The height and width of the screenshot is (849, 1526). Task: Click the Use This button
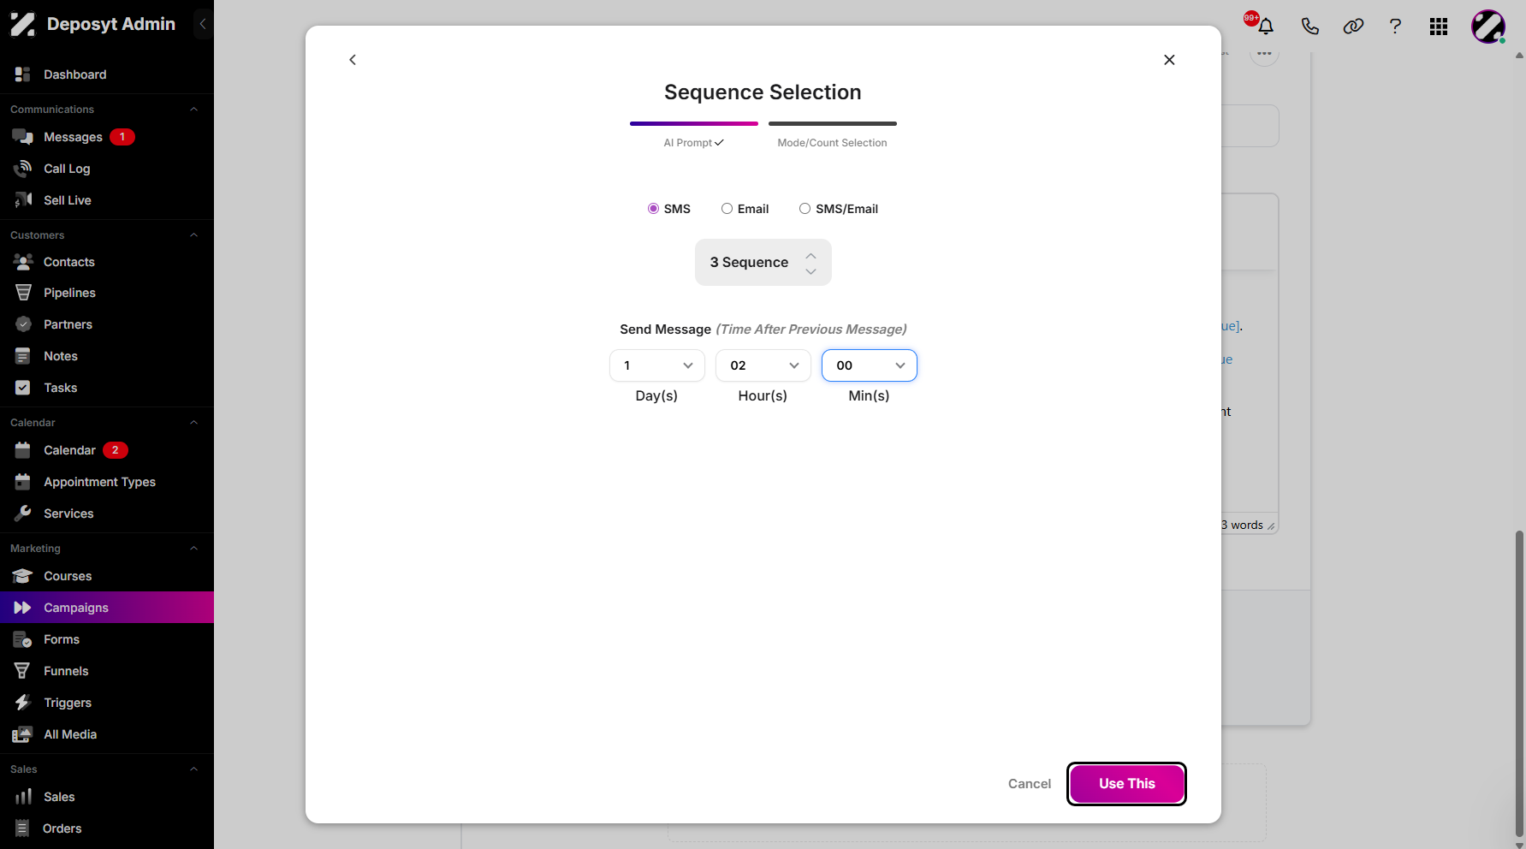pos(1126,784)
